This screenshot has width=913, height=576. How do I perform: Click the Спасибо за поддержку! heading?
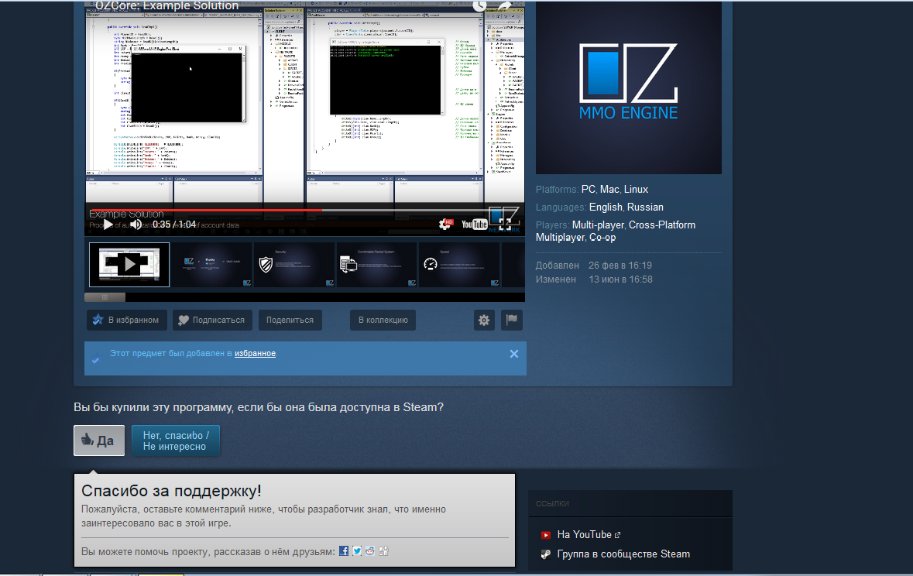pyautogui.click(x=171, y=491)
